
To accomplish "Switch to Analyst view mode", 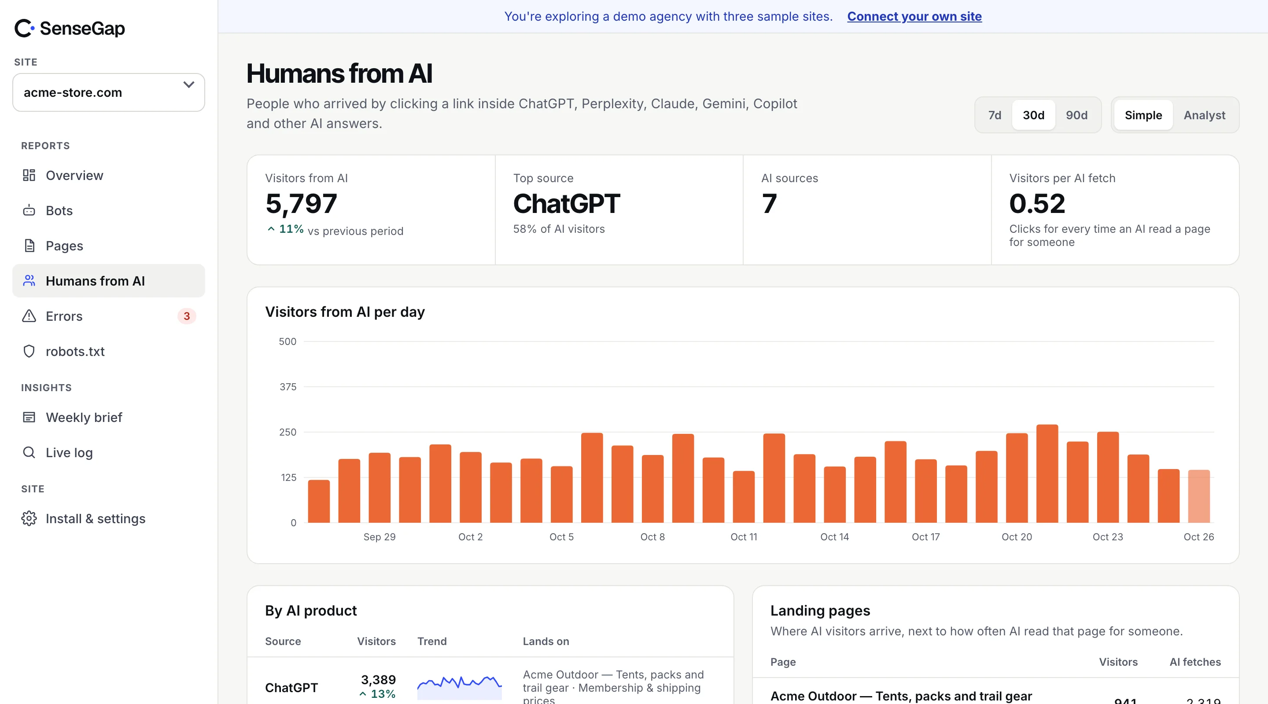I will (1204, 115).
